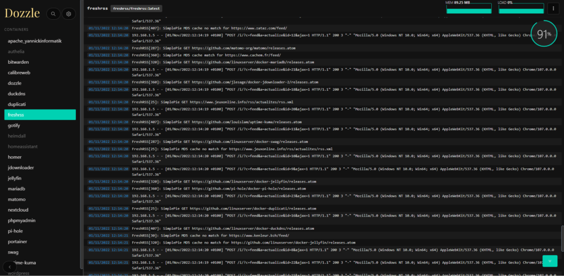
Task: View the matomo container logs
Action: 17,199
